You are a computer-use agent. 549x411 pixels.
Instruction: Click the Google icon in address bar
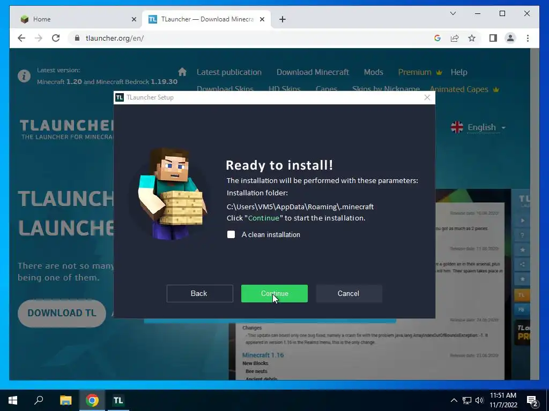click(437, 38)
